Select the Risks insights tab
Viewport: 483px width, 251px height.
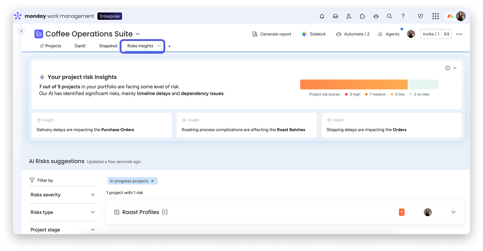pos(140,46)
